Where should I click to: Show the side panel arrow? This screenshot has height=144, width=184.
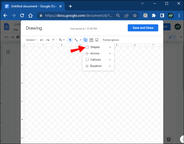coord(182,139)
